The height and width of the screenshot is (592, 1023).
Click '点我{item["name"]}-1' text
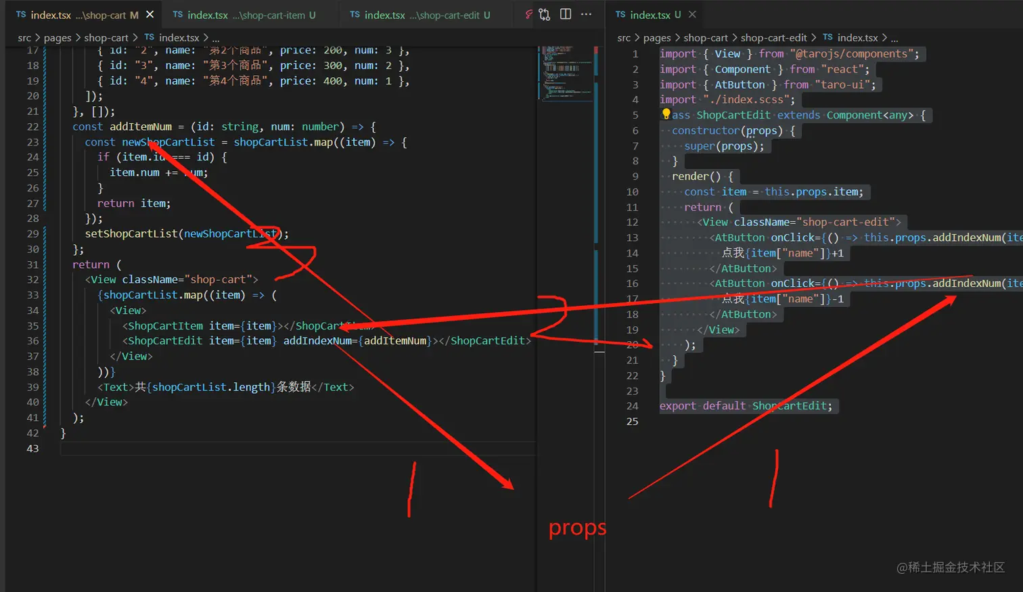click(x=783, y=299)
